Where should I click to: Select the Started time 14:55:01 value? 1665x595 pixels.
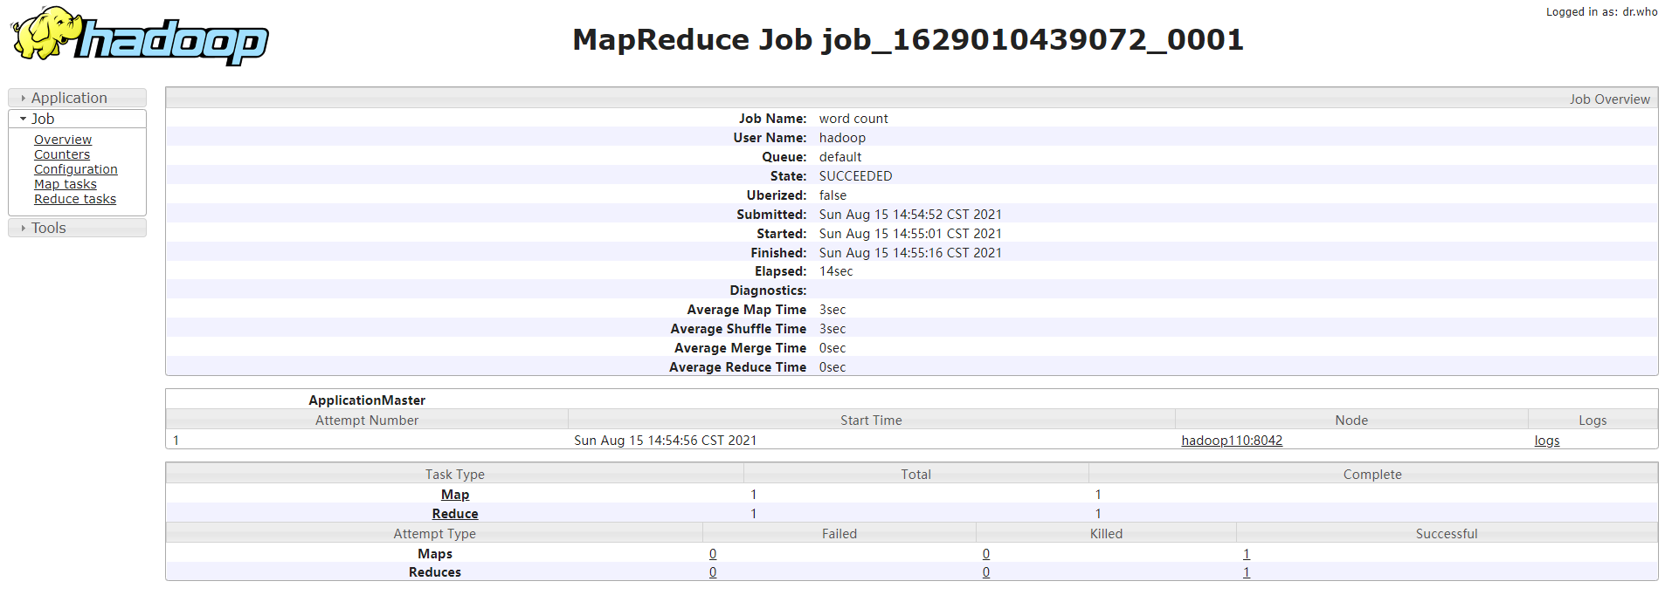coord(910,234)
